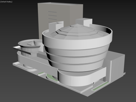Select the large rotunda's faceted skylight dome
The image size is (136, 102).
(77, 31)
